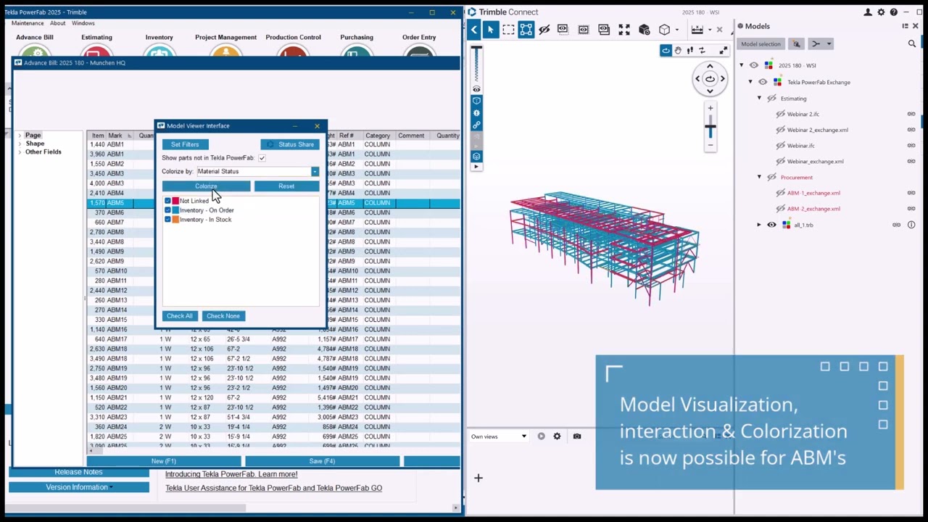This screenshot has width=928, height=522.
Task: Click the fit-to-view arrows toolbar icon
Action: (x=624, y=30)
